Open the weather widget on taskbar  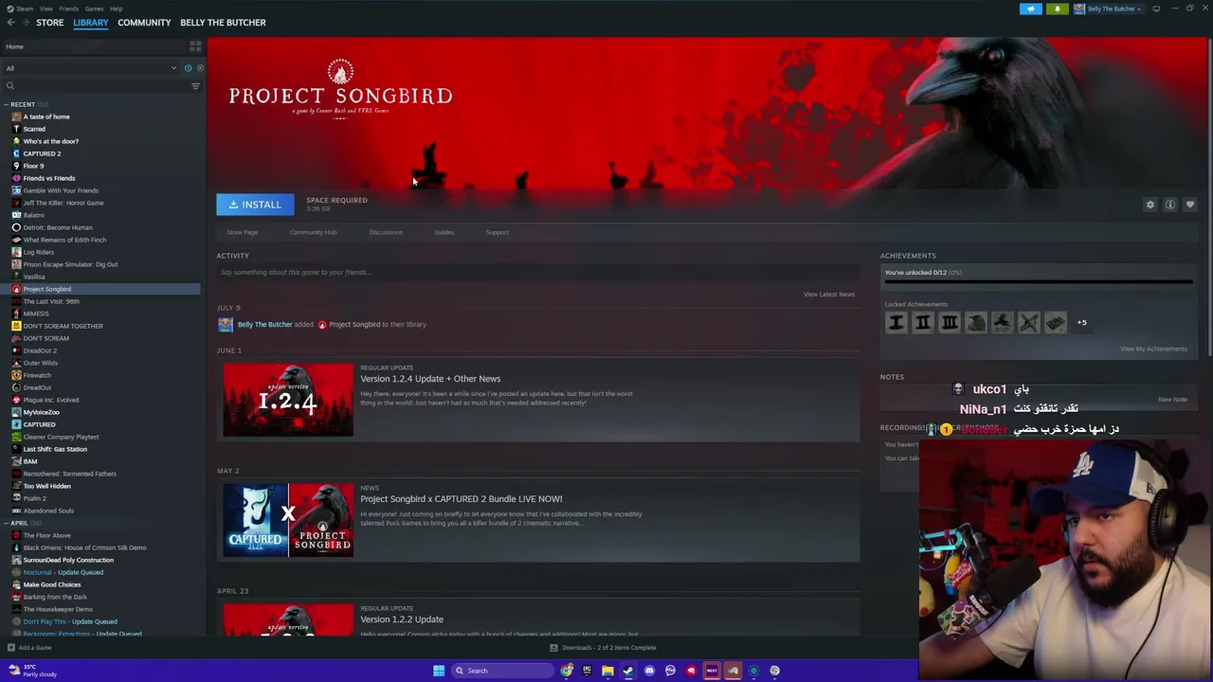click(x=33, y=671)
